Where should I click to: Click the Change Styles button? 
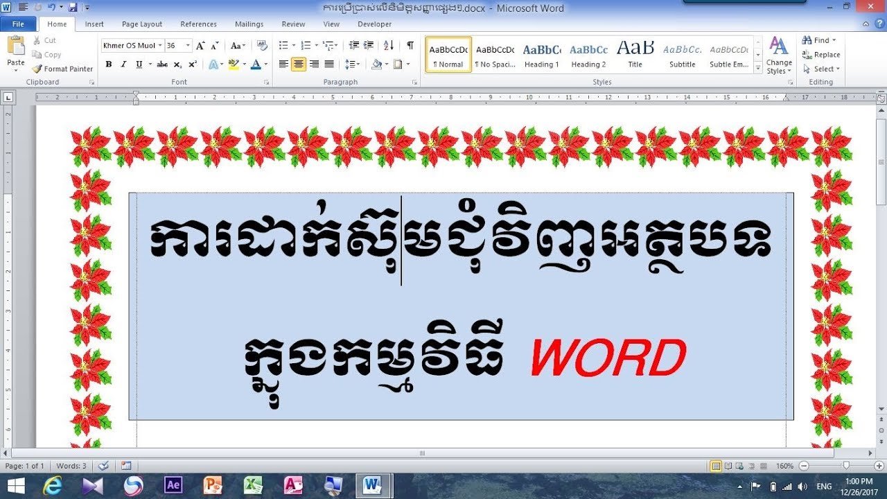pyautogui.click(x=778, y=55)
